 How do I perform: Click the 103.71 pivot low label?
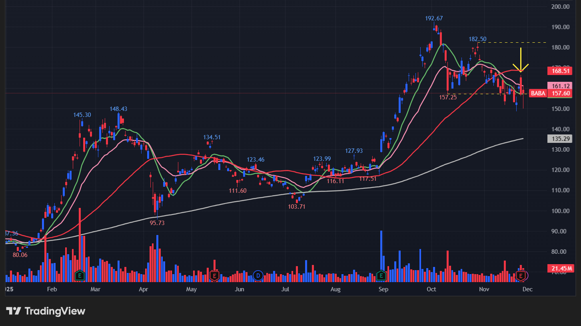click(x=297, y=207)
